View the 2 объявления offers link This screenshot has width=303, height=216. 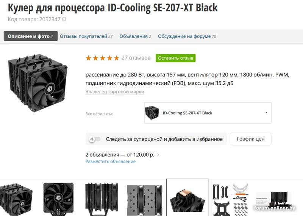pyautogui.click(x=120, y=155)
